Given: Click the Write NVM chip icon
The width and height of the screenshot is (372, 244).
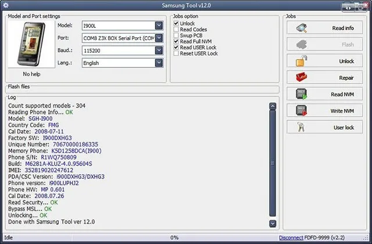Looking at the screenshot, I should pyautogui.click(x=302, y=110).
